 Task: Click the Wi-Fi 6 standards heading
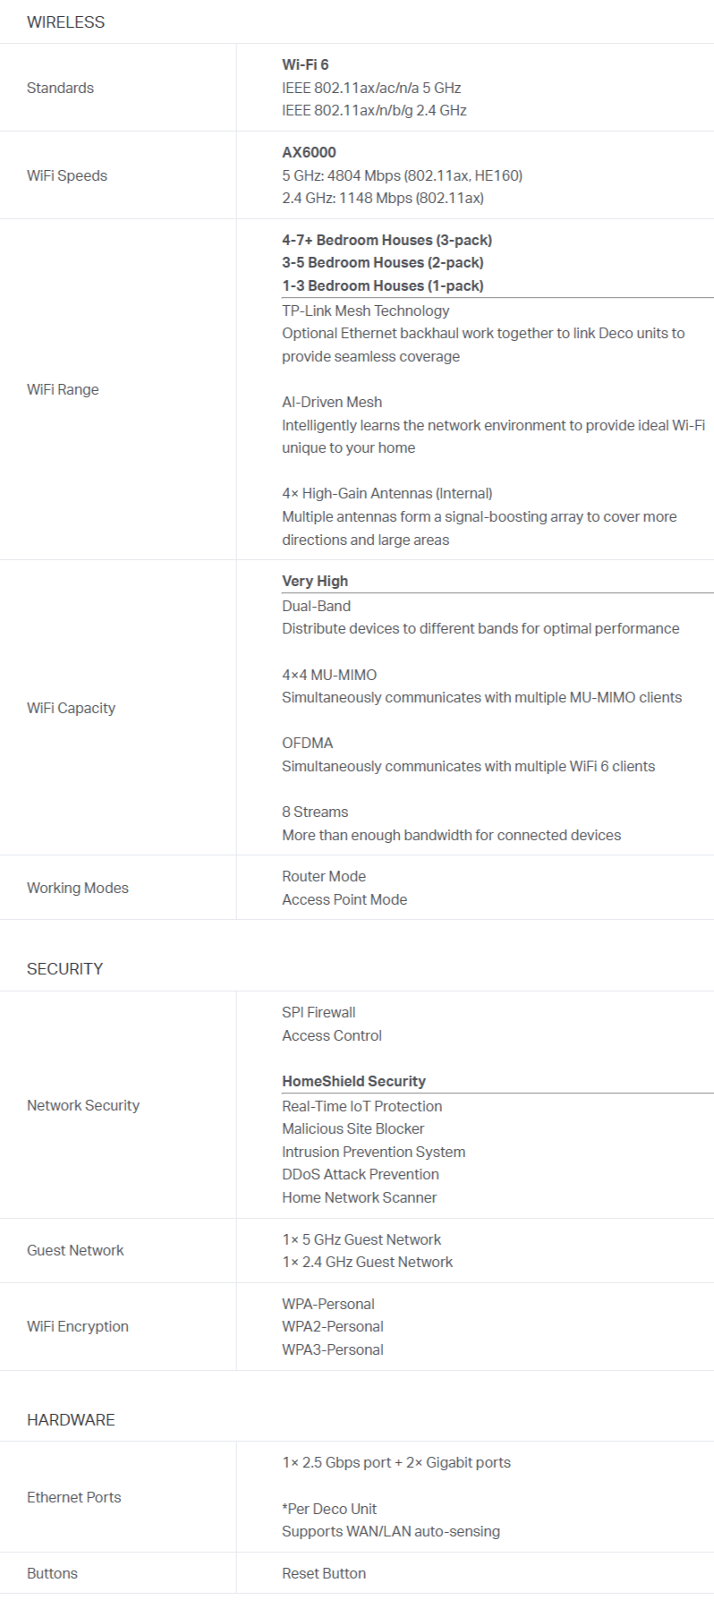(x=305, y=64)
